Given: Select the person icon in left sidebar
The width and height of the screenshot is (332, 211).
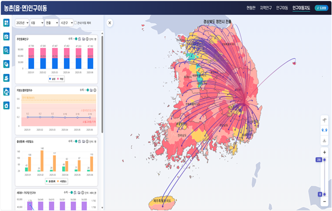Looking at the screenshot, I should coord(6,78).
